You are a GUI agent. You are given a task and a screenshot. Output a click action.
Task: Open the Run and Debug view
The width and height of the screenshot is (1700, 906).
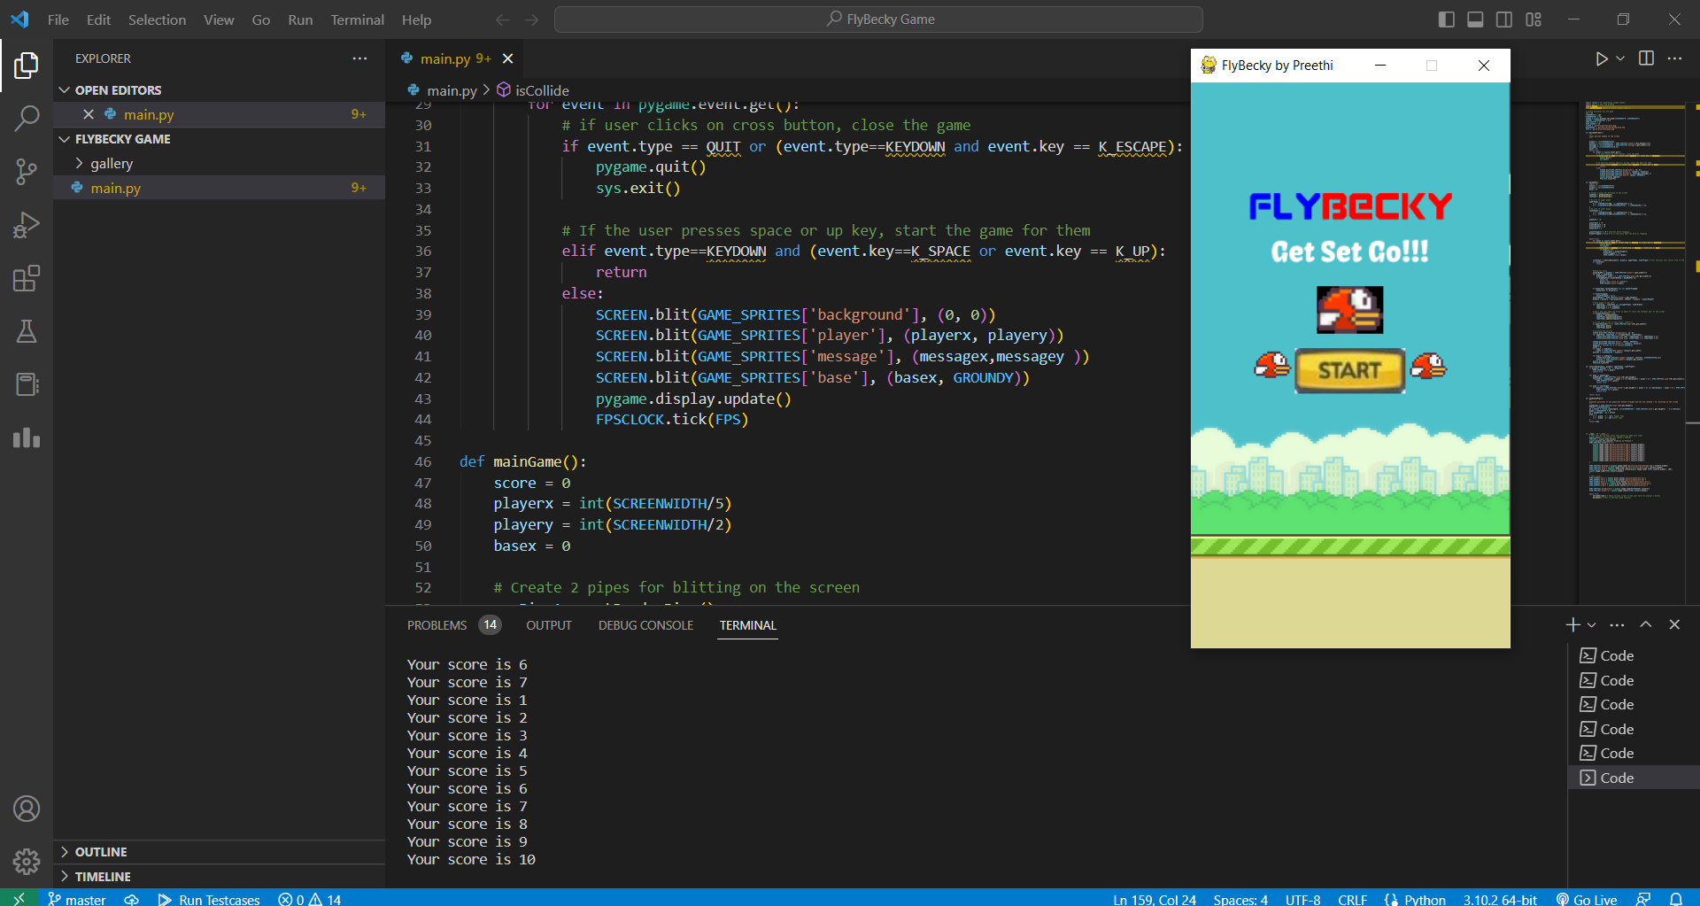[27, 225]
